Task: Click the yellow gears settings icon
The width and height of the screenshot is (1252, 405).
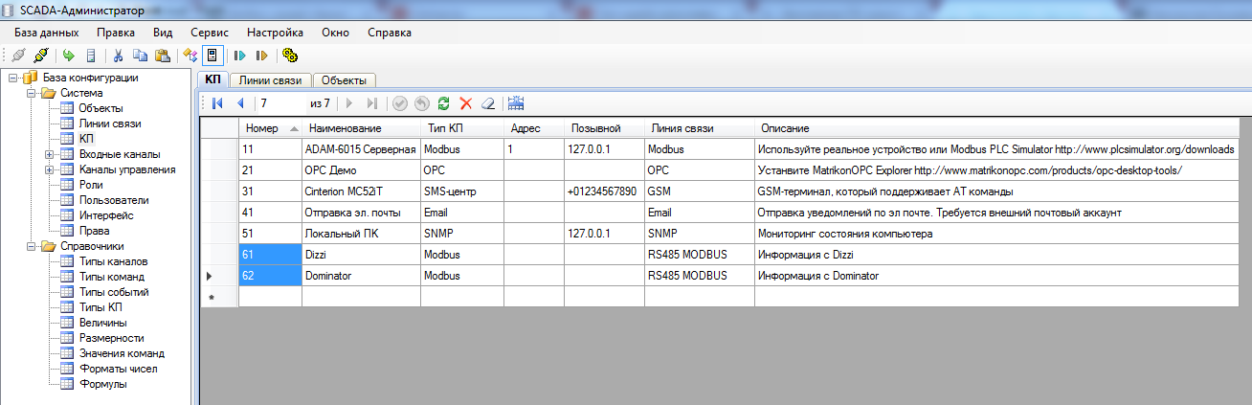Action: pyautogui.click(x=290, y=56)
